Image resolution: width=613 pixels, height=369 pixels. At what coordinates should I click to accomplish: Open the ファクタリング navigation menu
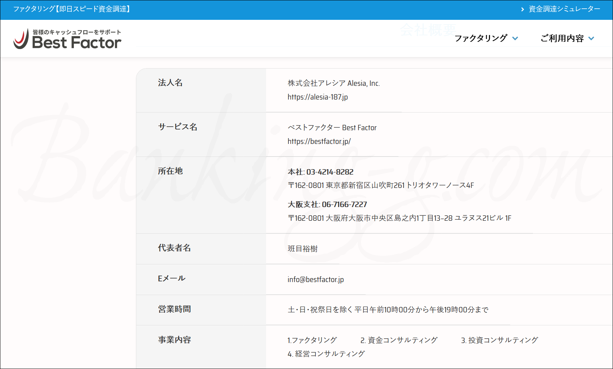coord(481,38)
